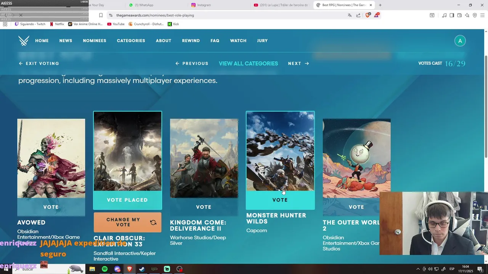Image resolution: width=488 pixels, height=274 pixels.
Task: Open the Nominees menu item
Action: [95, 41]
